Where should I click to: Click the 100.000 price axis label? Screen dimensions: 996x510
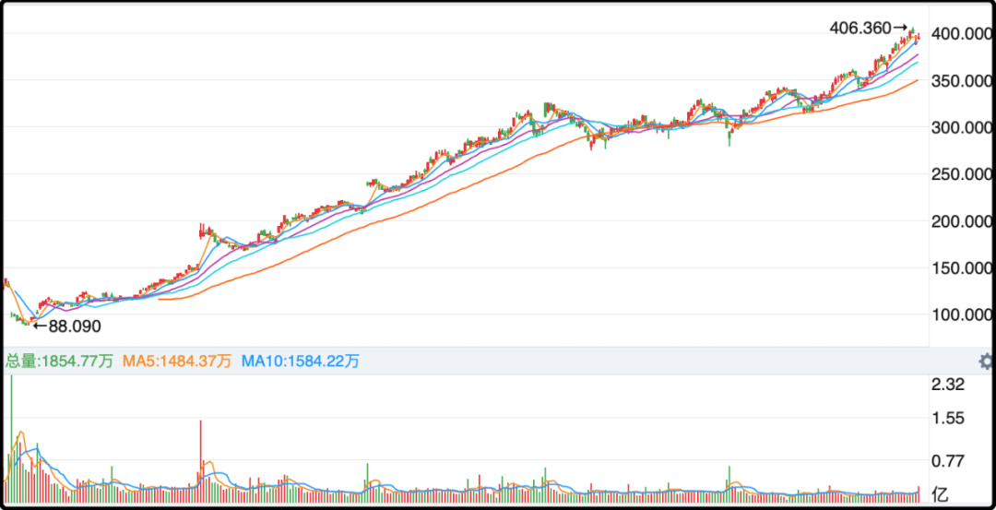[962, 315]
